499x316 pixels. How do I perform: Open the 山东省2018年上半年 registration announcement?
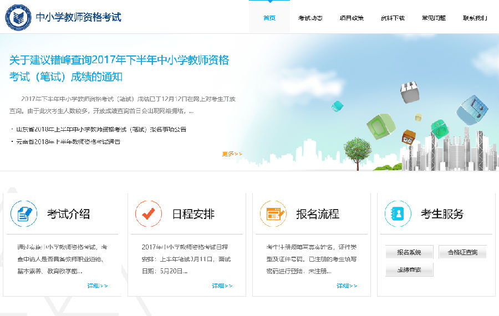(x=101, y=129)
